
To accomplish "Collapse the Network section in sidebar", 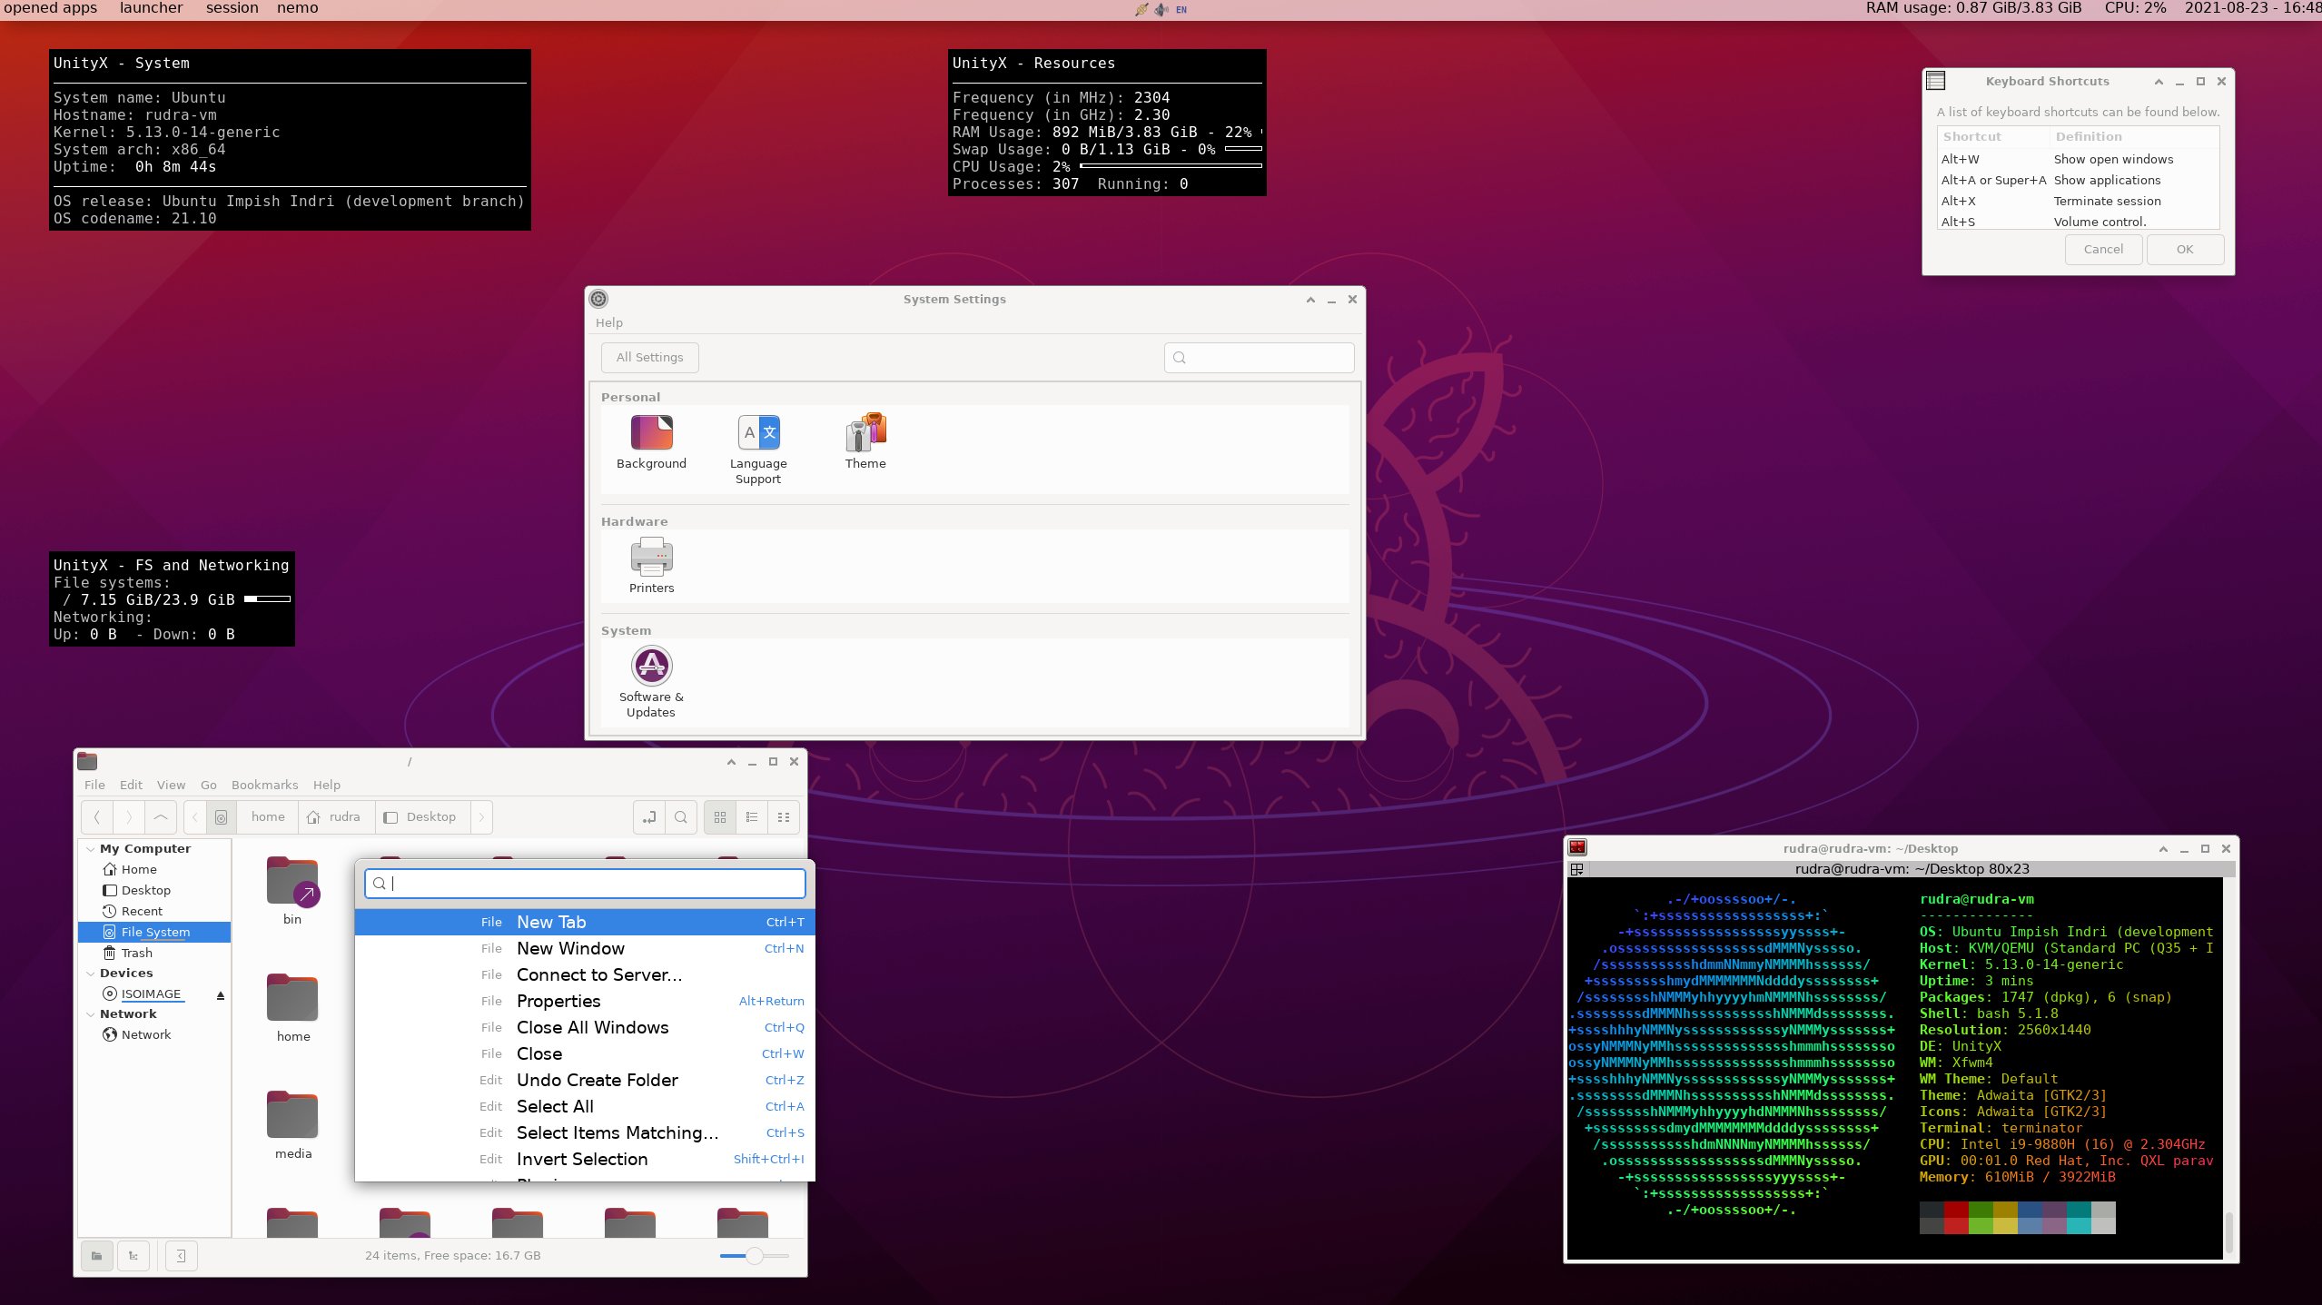I will pyautogui.click(x=91, y=1014).
